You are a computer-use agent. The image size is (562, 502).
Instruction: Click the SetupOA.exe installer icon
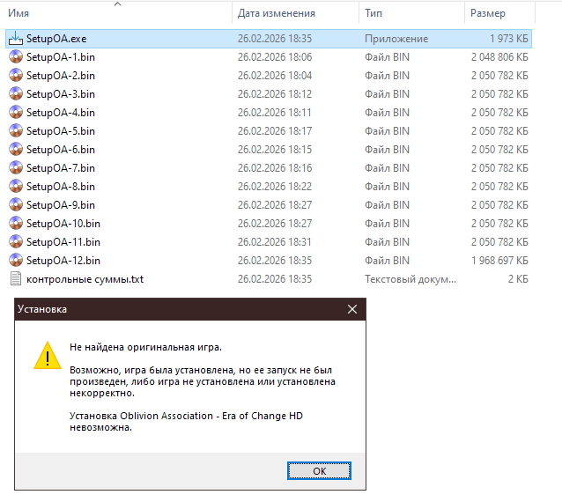(x=16, y=39)
